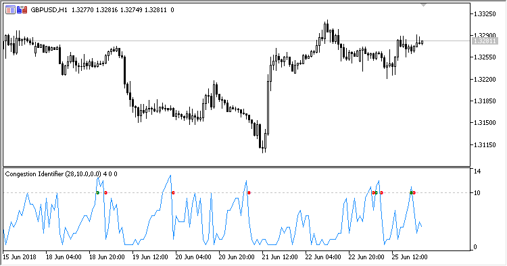Click the 1.33250 price scale label

pos(485,14)
